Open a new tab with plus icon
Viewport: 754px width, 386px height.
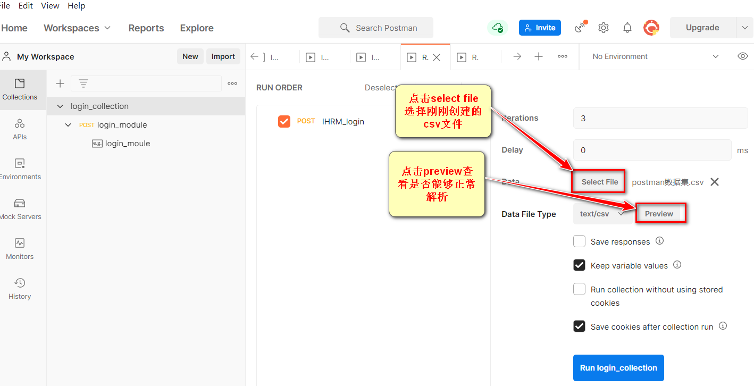coord(539,56)
